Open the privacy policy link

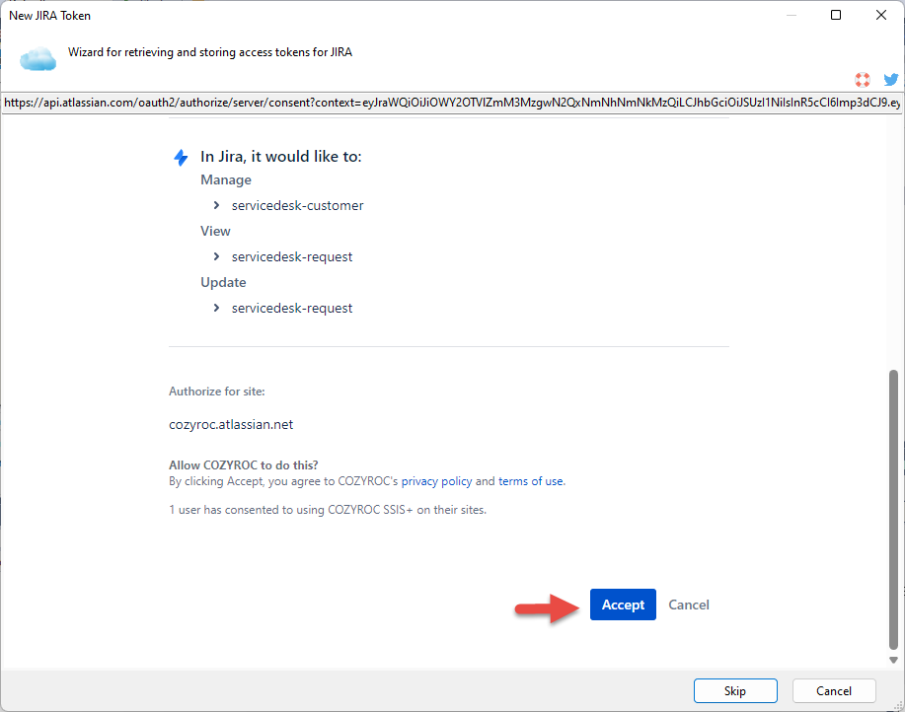coord(436,481)
